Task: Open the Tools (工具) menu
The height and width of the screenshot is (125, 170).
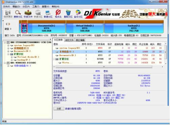Action: pyautogui.click(x=36, y=7)
